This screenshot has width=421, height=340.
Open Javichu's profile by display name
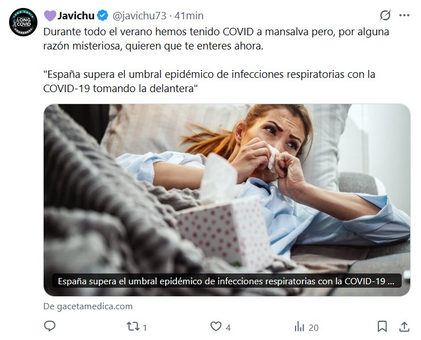tap(75, 15)
